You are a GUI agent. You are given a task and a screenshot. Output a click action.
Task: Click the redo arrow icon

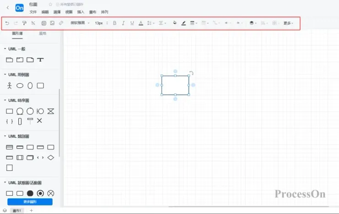16,23
